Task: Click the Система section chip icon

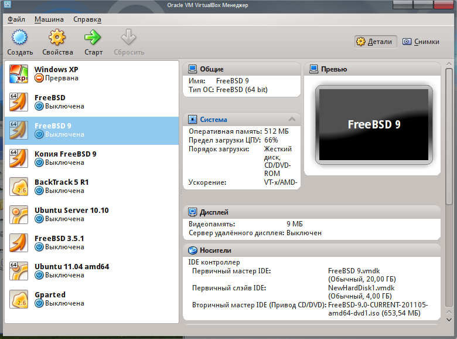Action: tap(192, 119)
